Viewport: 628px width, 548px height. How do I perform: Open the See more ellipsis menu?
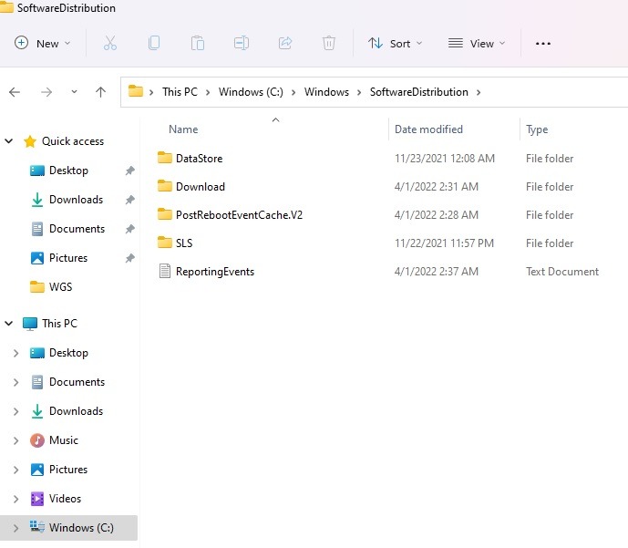click(542, 43)
